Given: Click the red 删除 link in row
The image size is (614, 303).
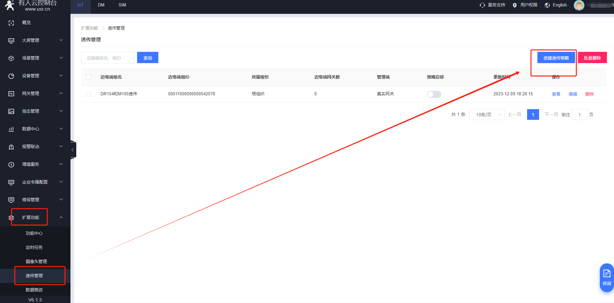Looking at the screenshot, I should click(x=589, y=94).
